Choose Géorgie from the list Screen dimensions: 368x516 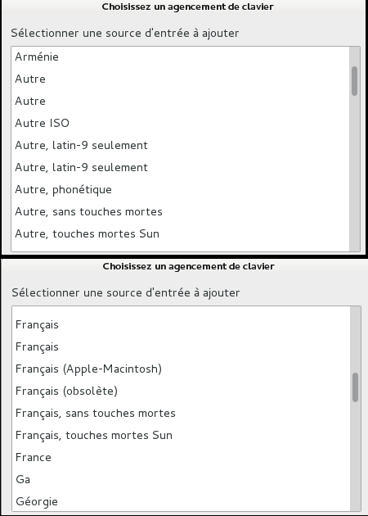point(181,501)
